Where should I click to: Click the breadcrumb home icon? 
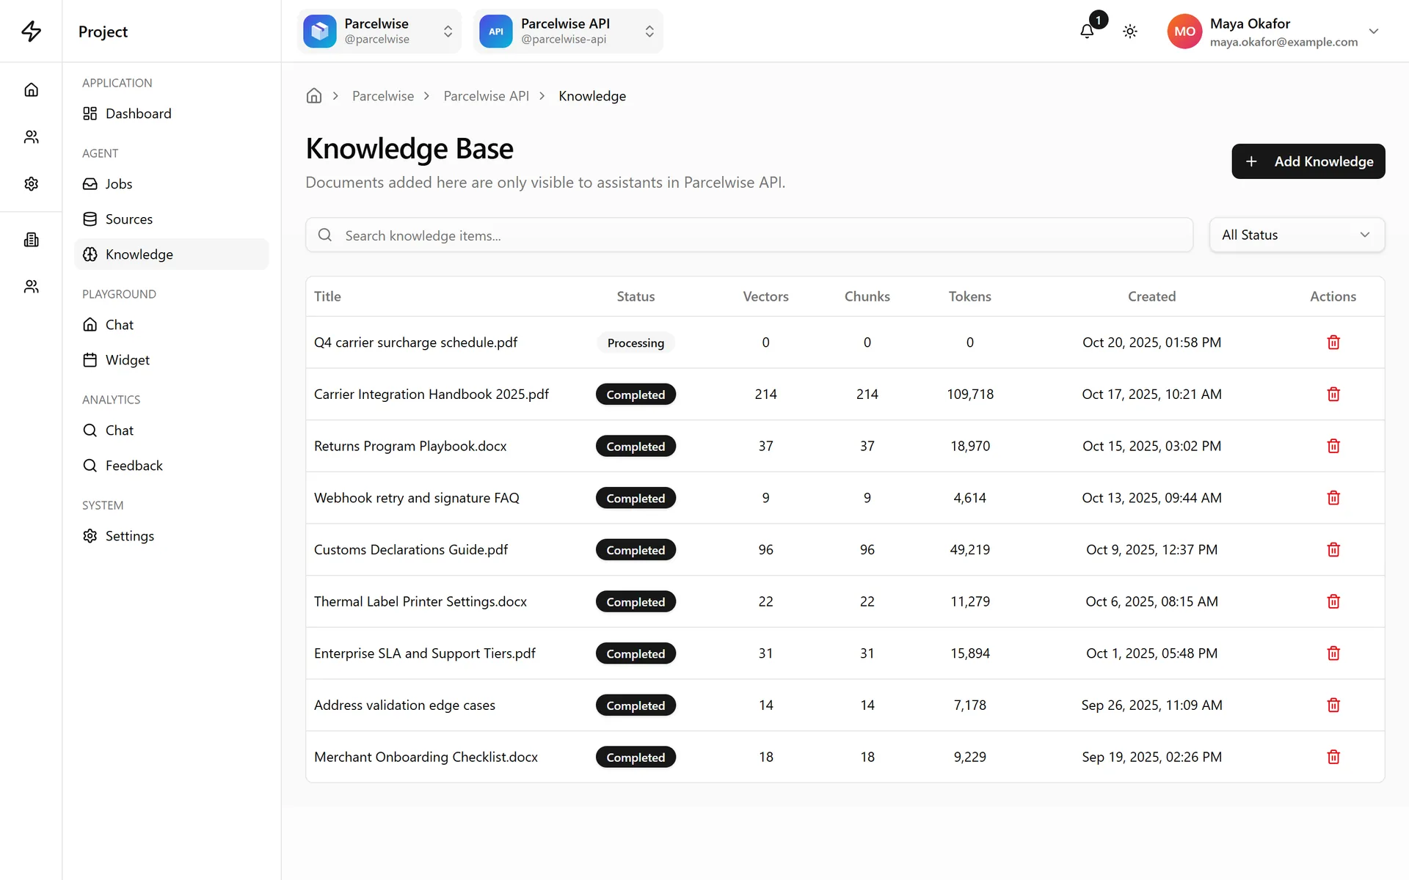click(x=314, y=96)
